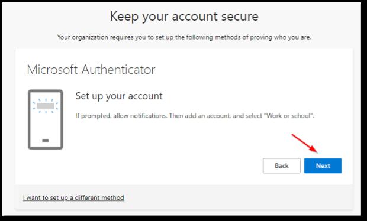Image resolution: width=367 pixels, height=221 pixels.
Task: Click the phone illustration icon
Action: pyautogui.click(x=46, y=119)
